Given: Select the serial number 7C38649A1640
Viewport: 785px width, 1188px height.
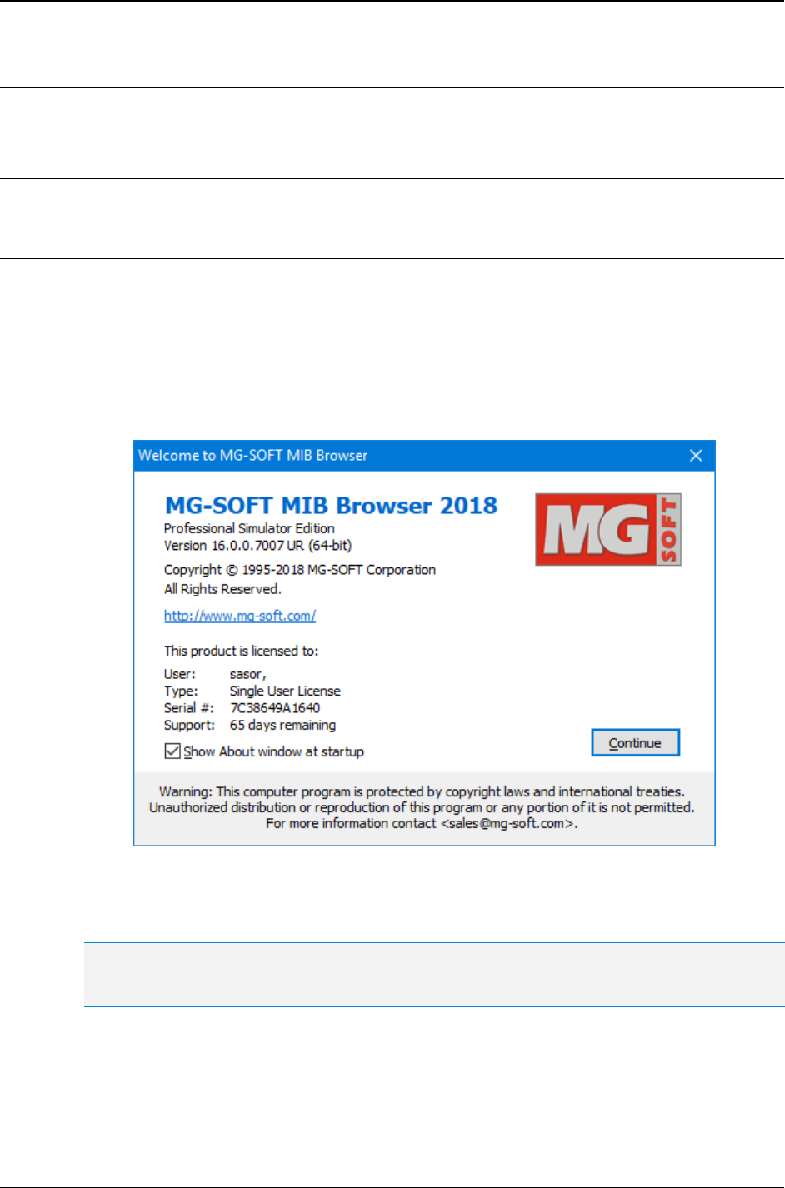Looking at the screenshot, I should (x=275, y=708).
